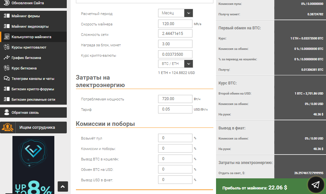The width and height of the screenshot is (326, 194).
Task: Click the list icon beside Майнинг видеокарты
Action: click(7, 26)
